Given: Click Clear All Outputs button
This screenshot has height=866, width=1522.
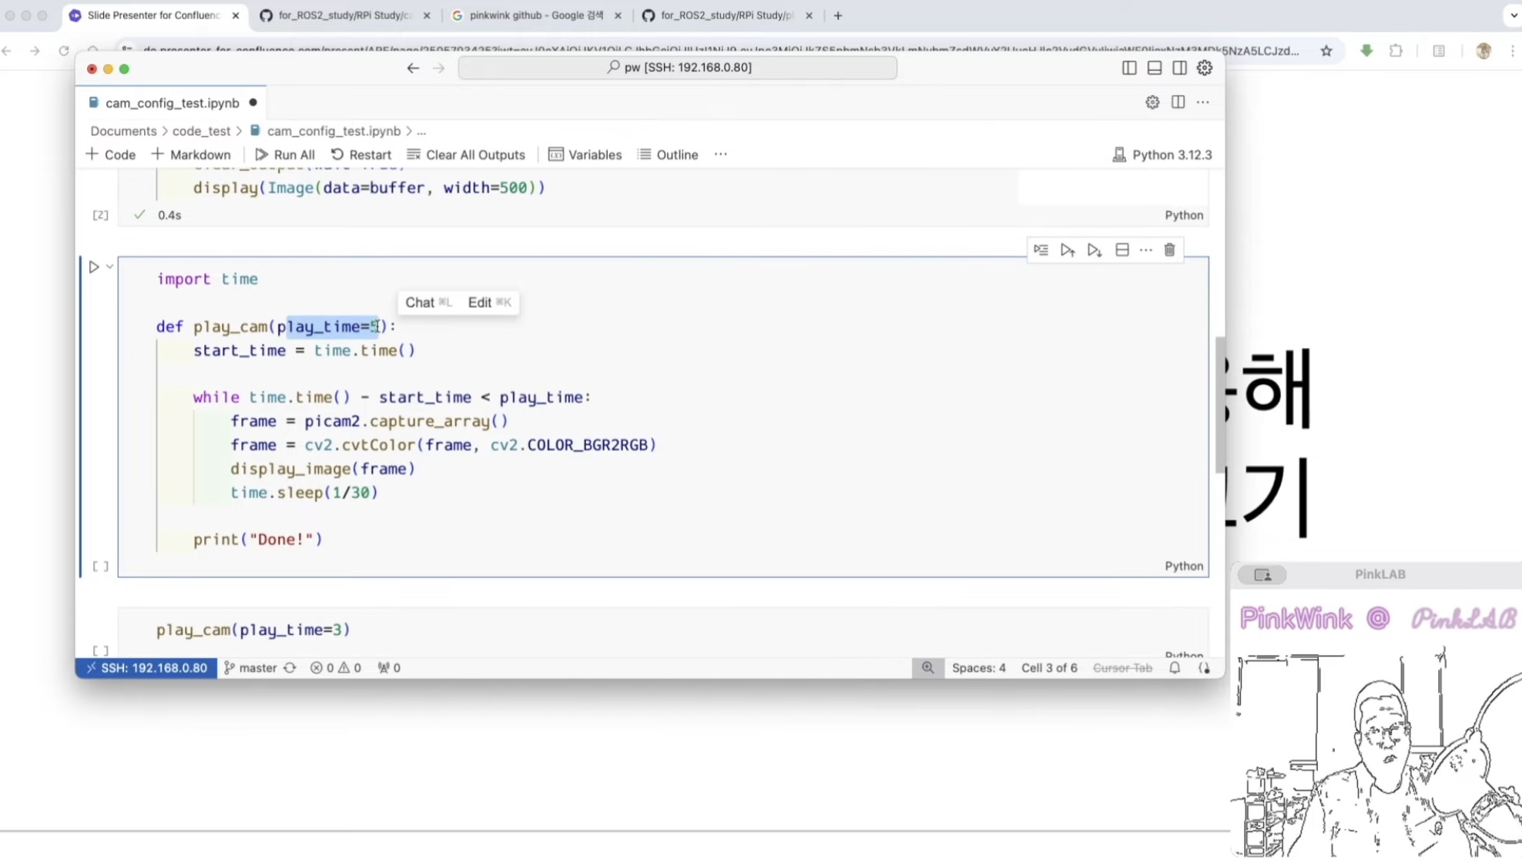Looking at the screenshot, I should (466, 155).
